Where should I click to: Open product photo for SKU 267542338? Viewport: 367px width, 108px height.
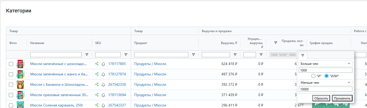pos(20,85)
